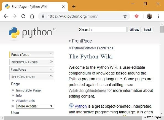Go back to the previous page
Screen dimensions: 164x120
(x=6, y=16)
